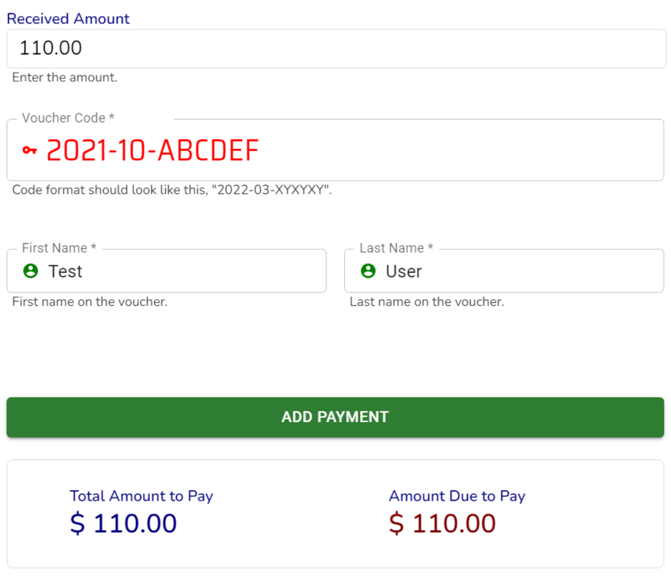Screen dimensions: 671x577
Task: Click the blue $ 110.00 total value
Action: tap(123, 524)
